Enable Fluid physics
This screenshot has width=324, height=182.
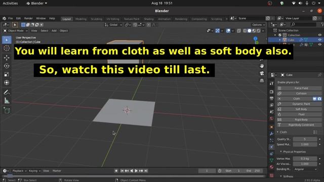click(299, 115)
